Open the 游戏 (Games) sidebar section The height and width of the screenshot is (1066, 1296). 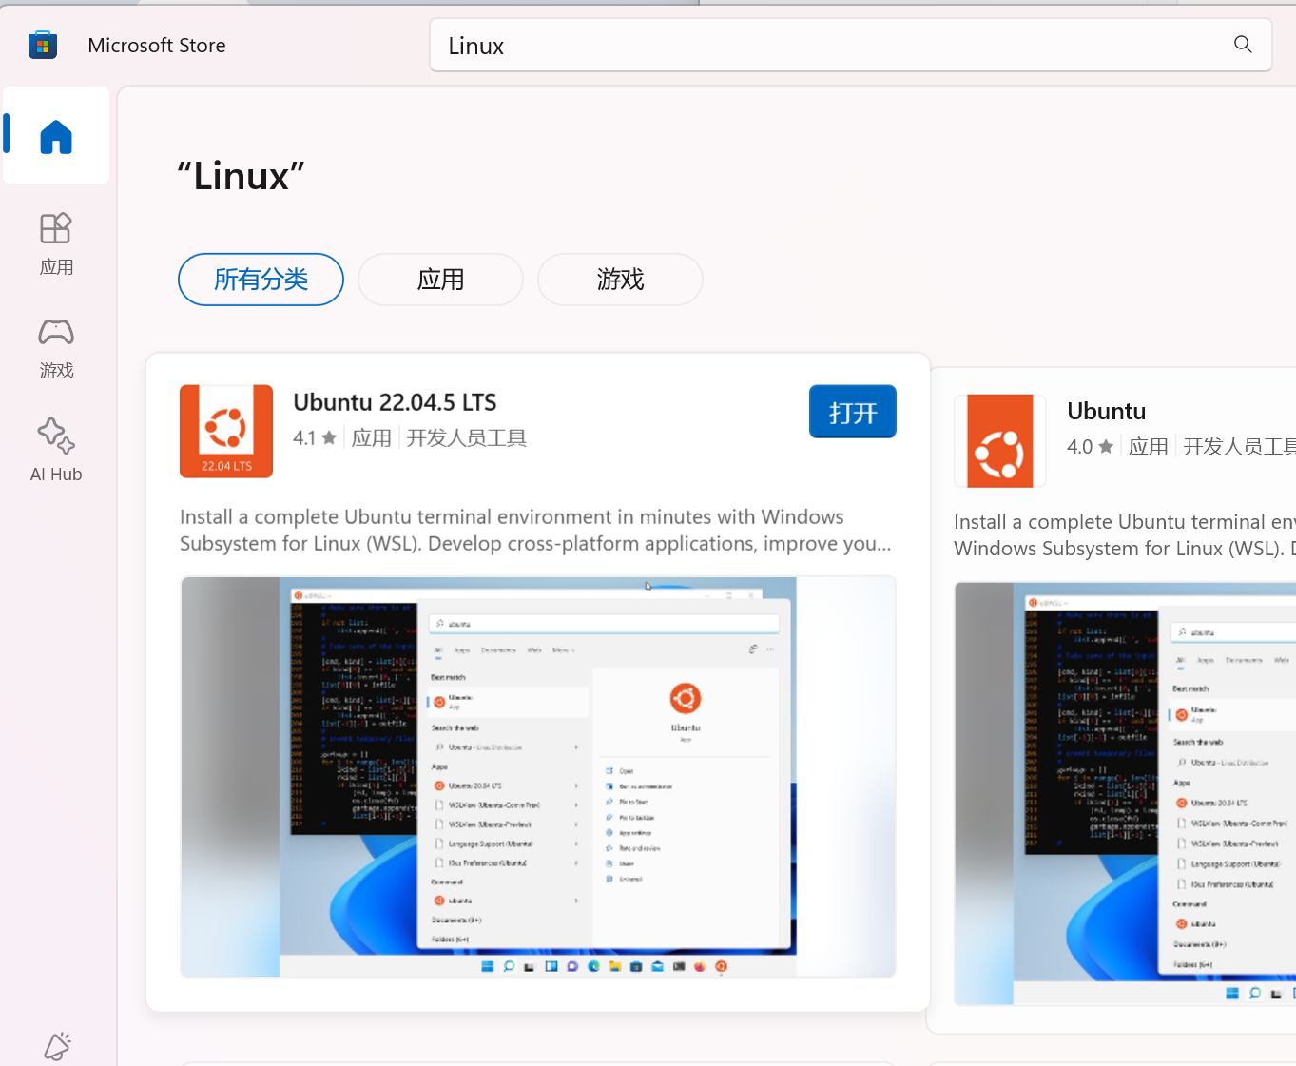coord(56,348)
